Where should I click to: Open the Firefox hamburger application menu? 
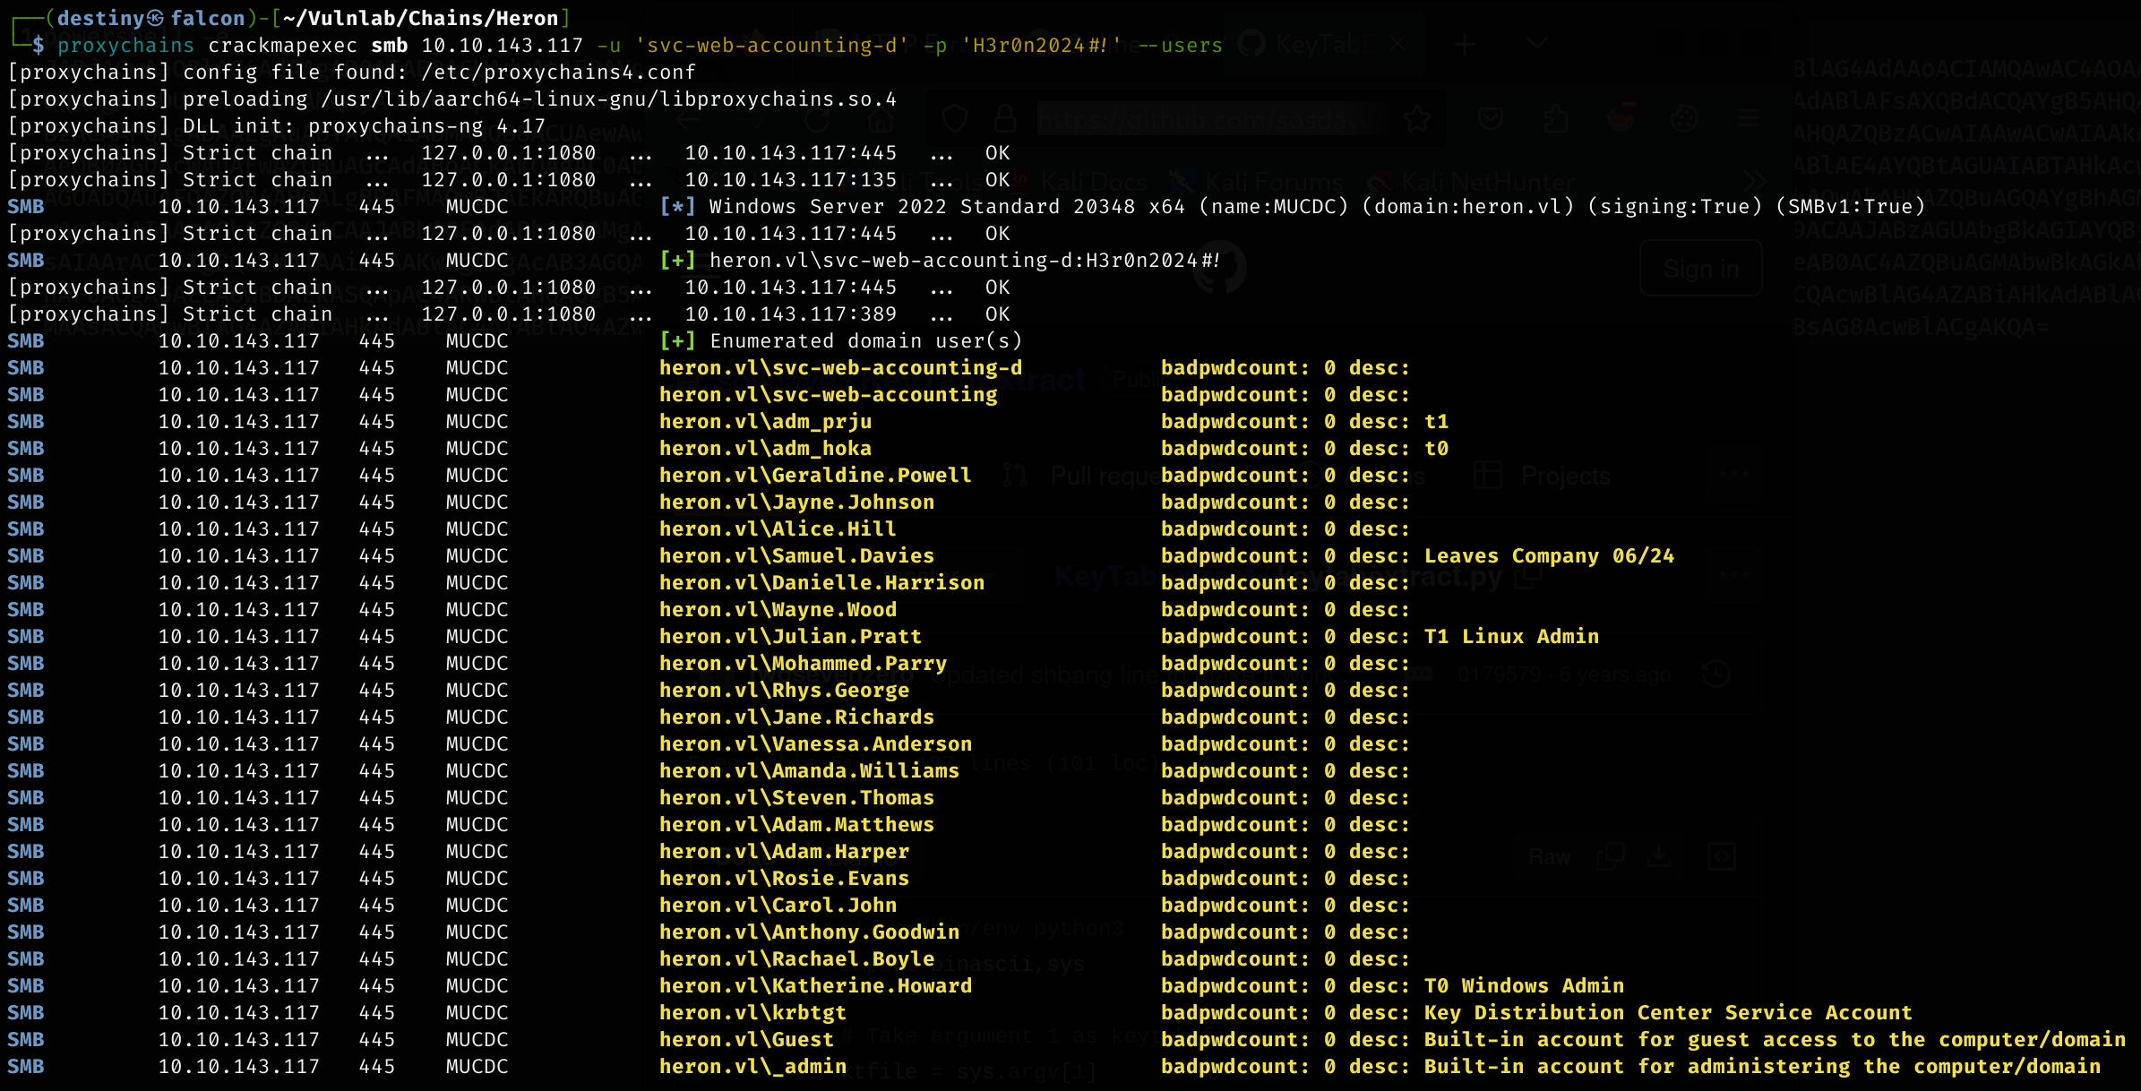[1749, 118]
